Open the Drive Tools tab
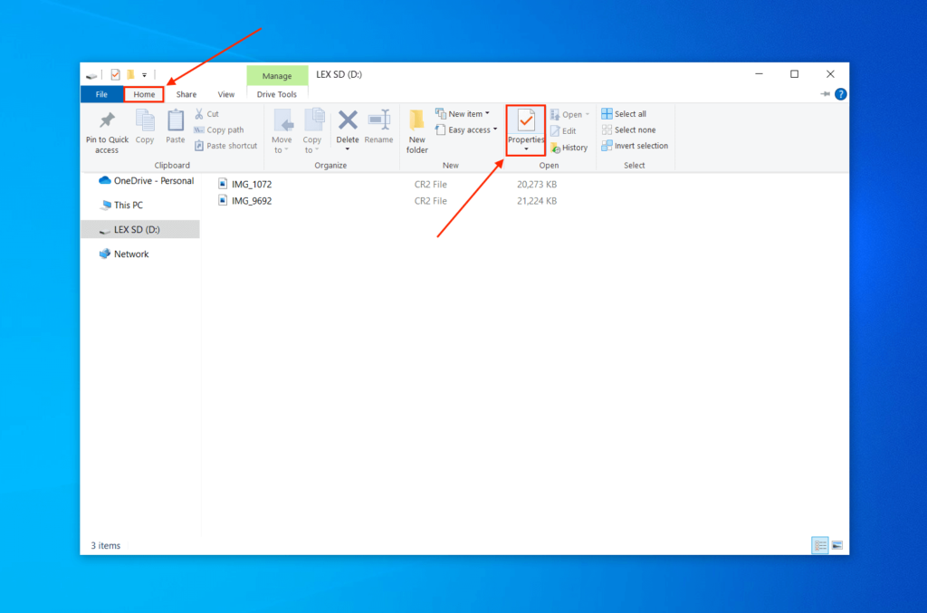This screenshot has height=613, width=927. (x=277, y=93)
